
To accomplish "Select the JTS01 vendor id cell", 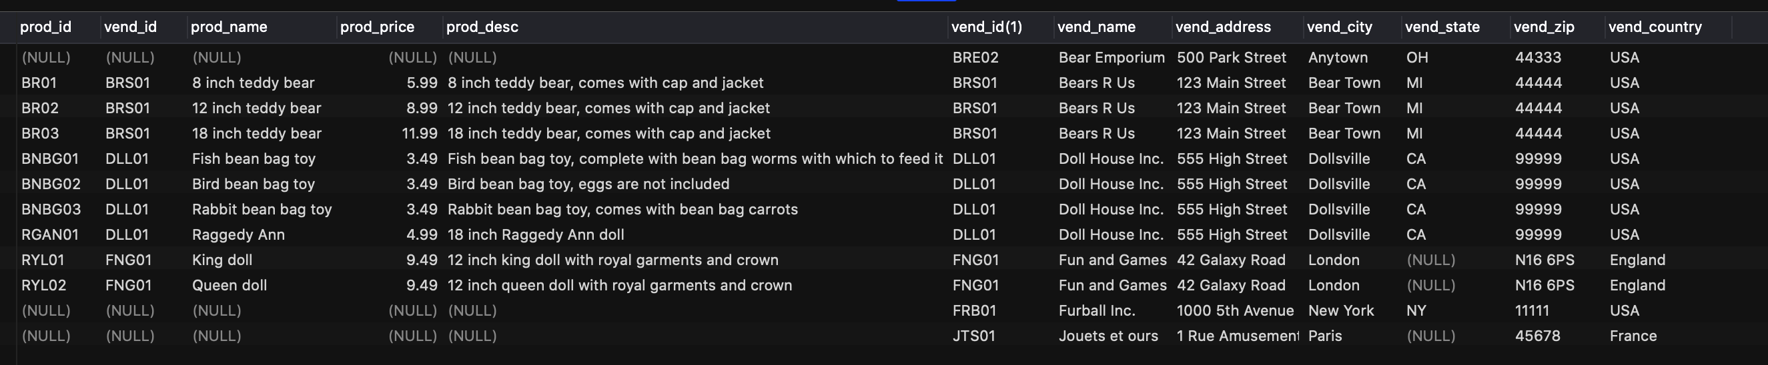I will (x=973, y=336).
